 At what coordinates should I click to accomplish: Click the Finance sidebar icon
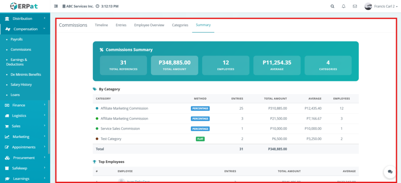pyautogui.click(x=7, y=105)
